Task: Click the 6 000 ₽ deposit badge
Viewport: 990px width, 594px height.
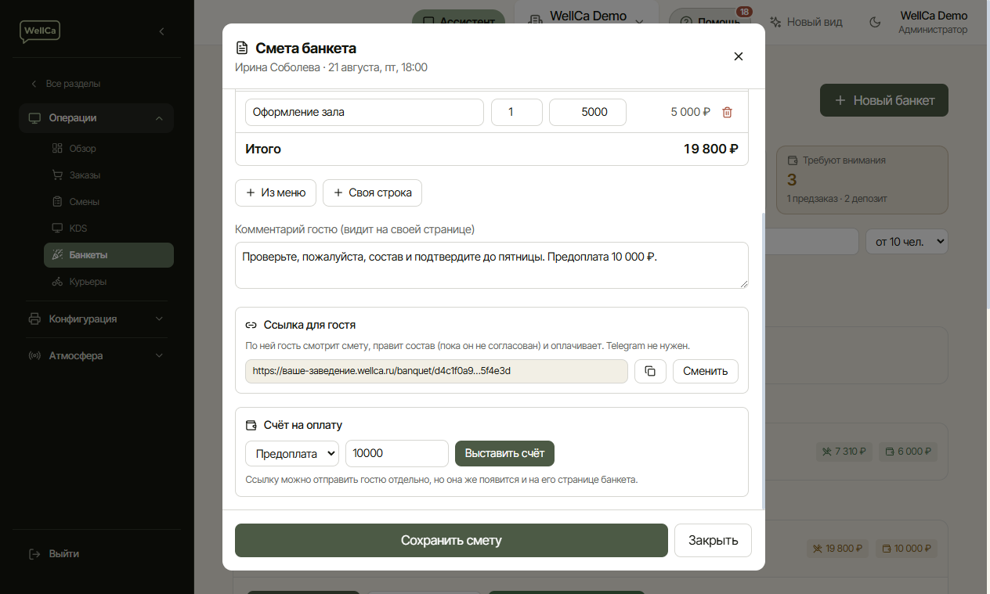Action: pos(908,452)
